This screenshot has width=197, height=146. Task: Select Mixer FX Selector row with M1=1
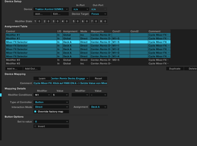[x=88, y=45]
